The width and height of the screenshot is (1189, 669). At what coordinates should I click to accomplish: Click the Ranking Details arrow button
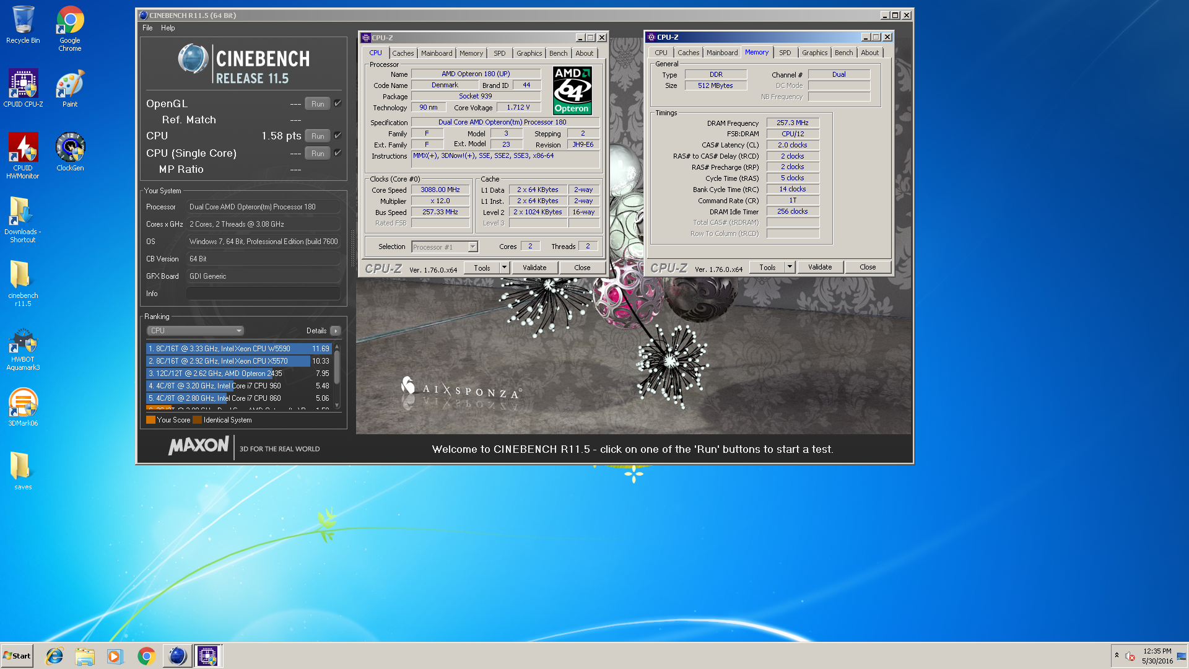336,331
